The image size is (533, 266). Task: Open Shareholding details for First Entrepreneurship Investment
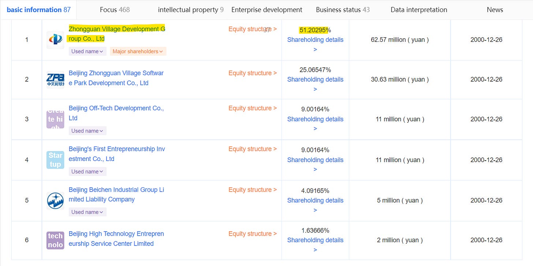(315, 165)
